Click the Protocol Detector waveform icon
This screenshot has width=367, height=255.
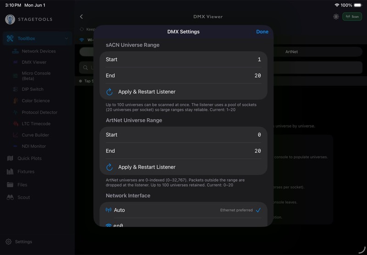click(16, 112)
